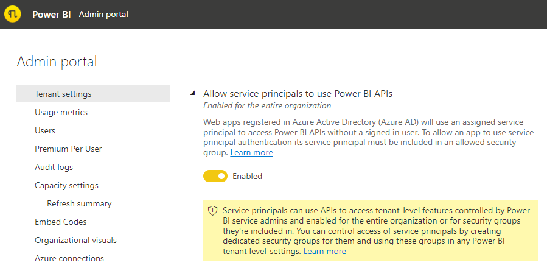Select Capacity settings menu item

point(66,185)
